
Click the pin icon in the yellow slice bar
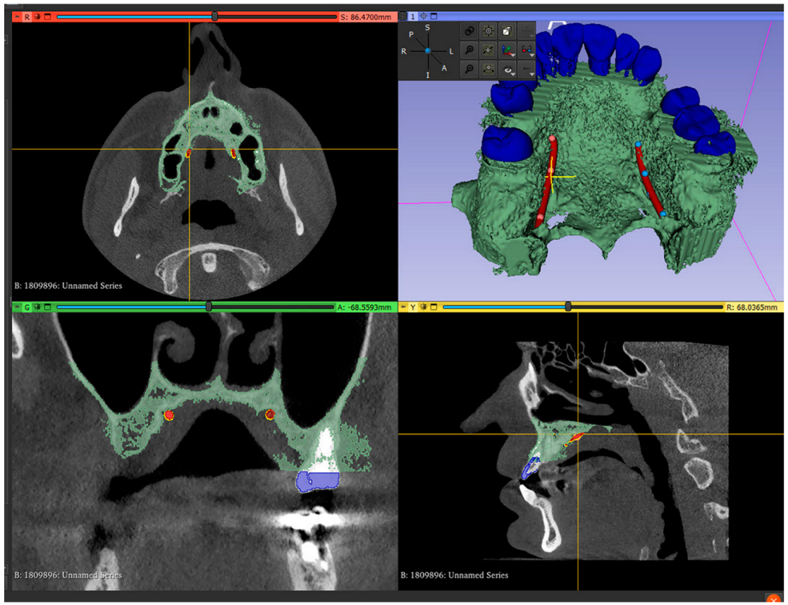404,307
